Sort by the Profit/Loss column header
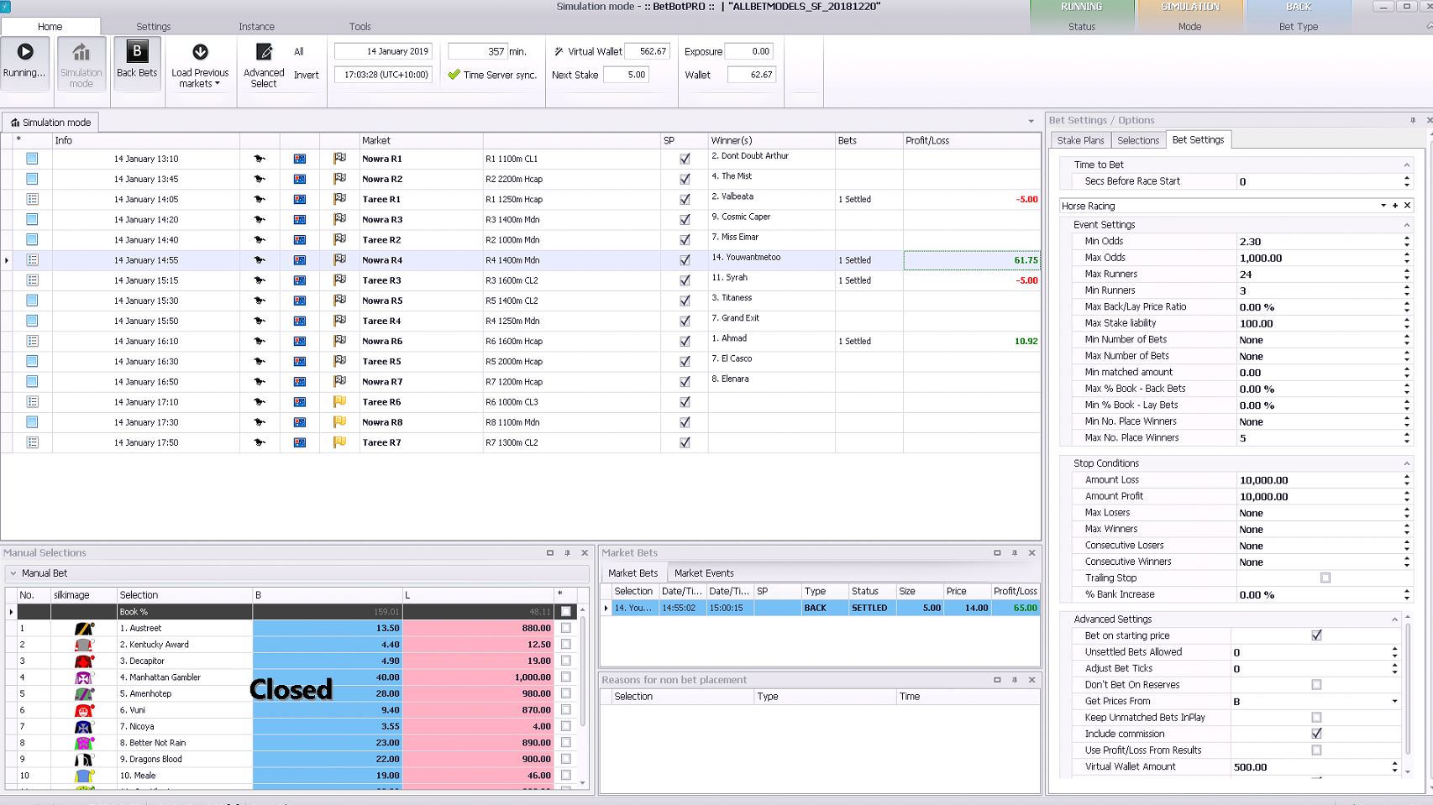Screen dimensions: 1433x805 (x=971, y=140)
